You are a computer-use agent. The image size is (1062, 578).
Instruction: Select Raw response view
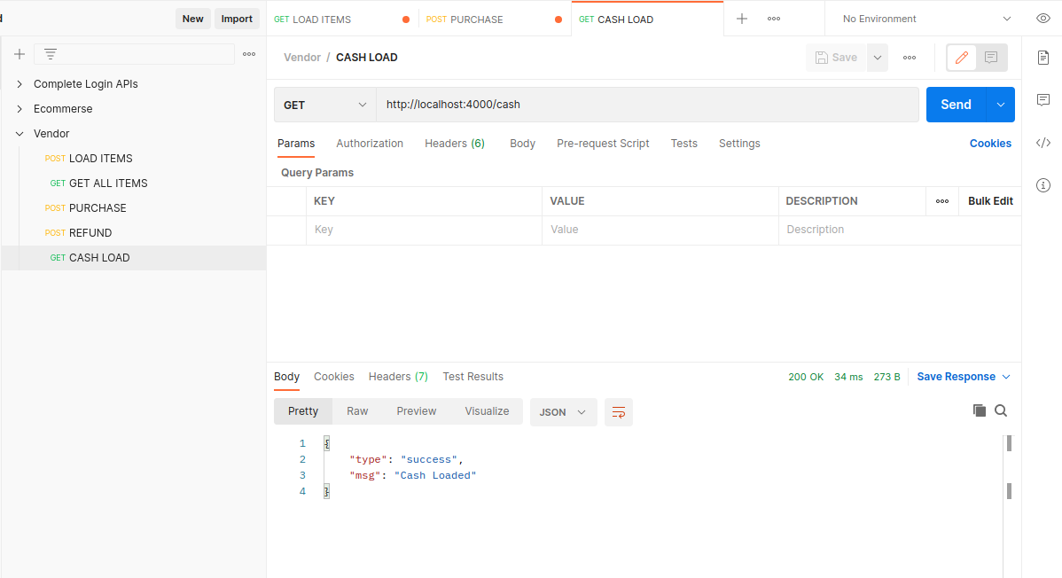357,411
